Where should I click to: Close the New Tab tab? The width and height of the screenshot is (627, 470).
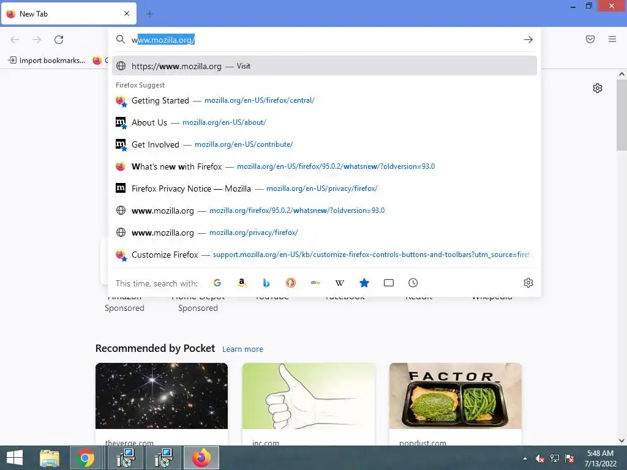[x=127, y=13]
